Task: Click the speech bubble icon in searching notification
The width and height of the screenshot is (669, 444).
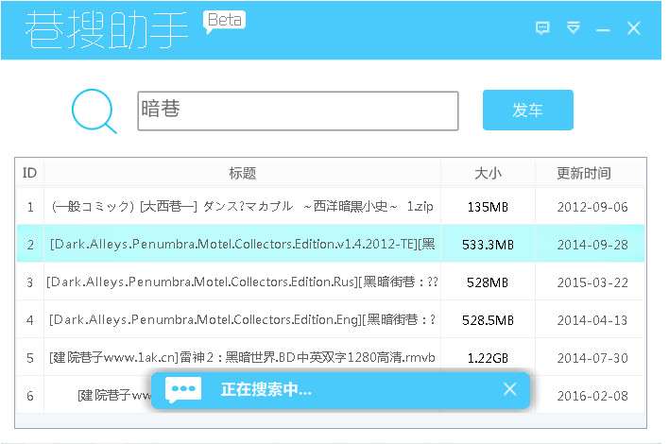Action: pyautogui.click(x=183, y=389)
